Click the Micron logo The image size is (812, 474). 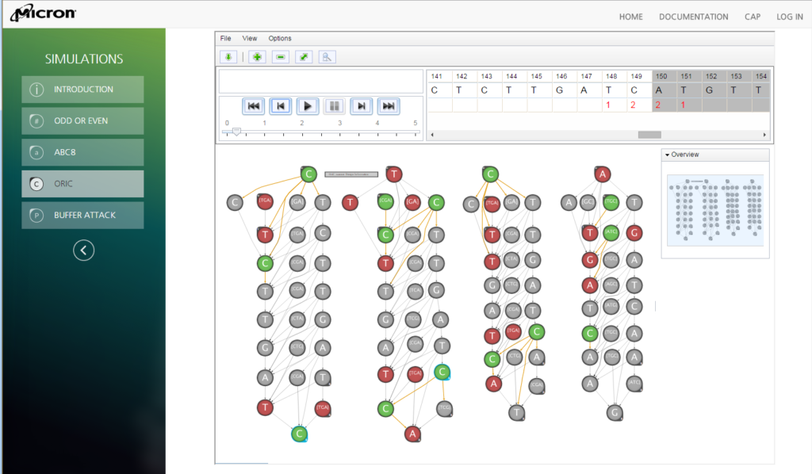tap(44, 13)
